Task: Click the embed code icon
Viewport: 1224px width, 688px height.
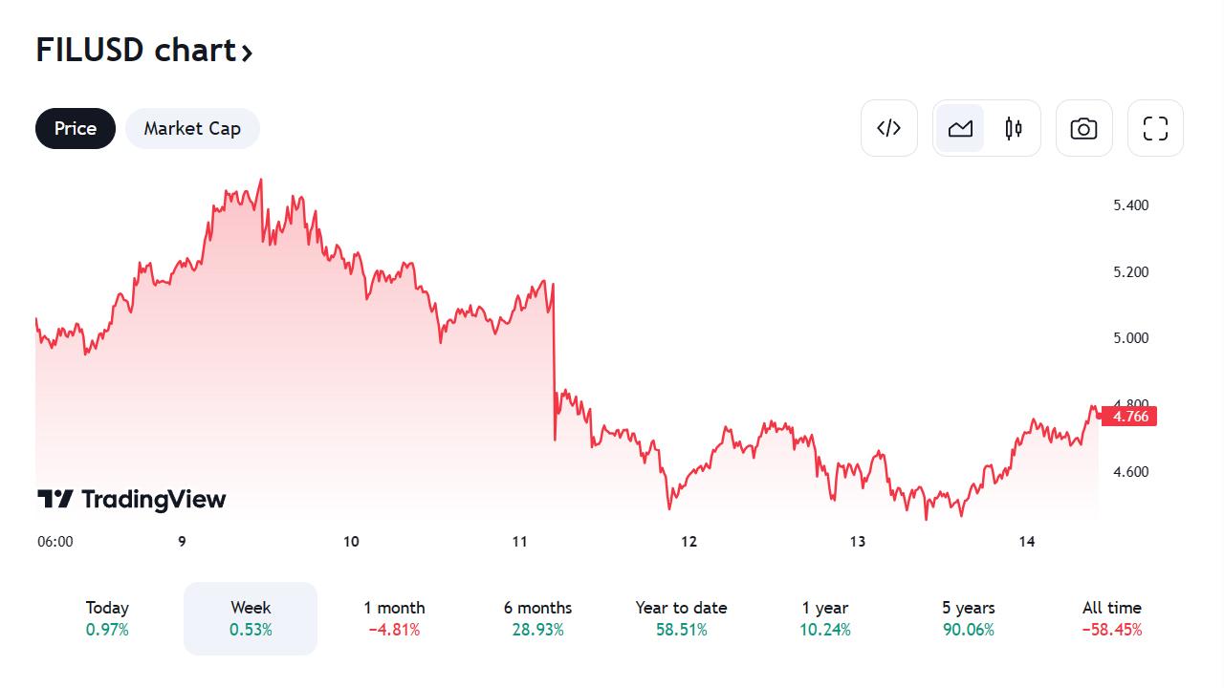Action: click(888, 128)
